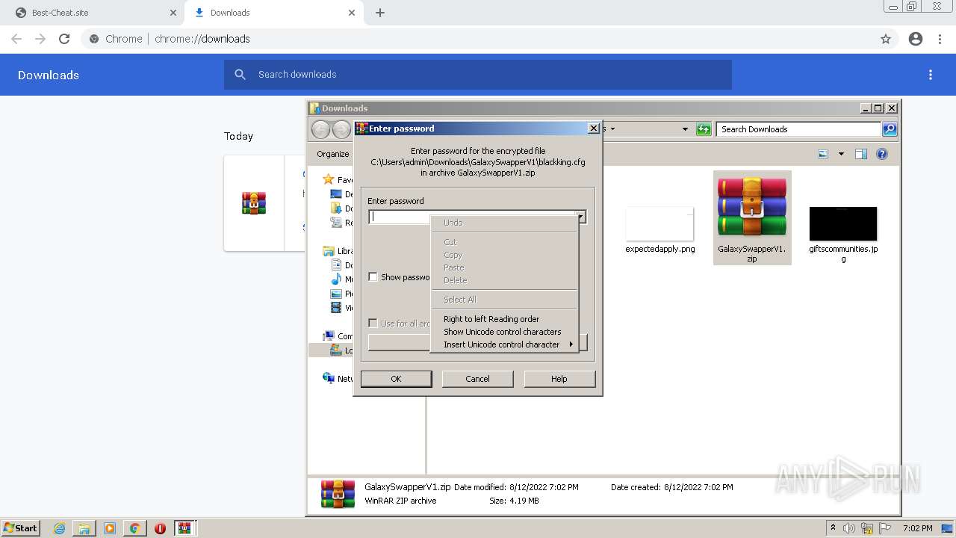956x538 pixels.
Task: Click the volume speaker tray icon
Action: (849, 528)
